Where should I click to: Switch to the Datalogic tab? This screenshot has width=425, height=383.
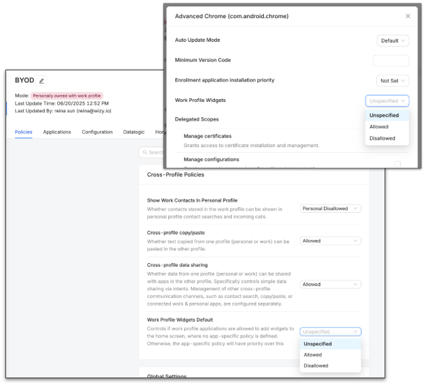133,132
